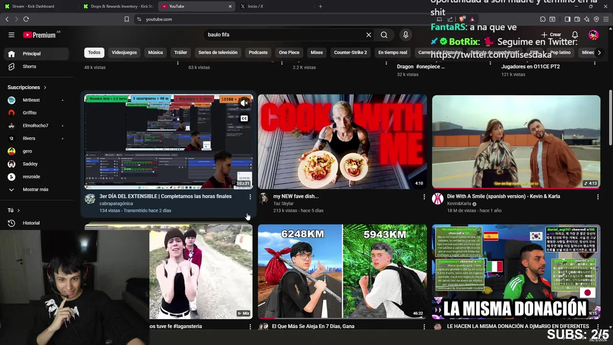Screen dimensions: 613x345
Task: Toggle captions on the hovered video preview
Action: pos(244,118)
